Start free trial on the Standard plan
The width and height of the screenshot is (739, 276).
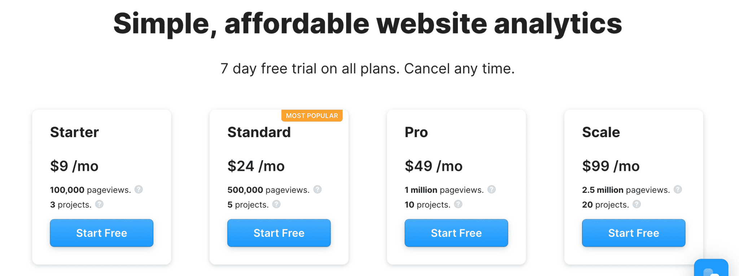[279, 233]
